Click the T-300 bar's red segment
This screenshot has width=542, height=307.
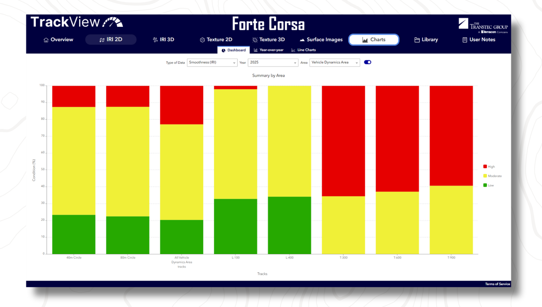343,141
